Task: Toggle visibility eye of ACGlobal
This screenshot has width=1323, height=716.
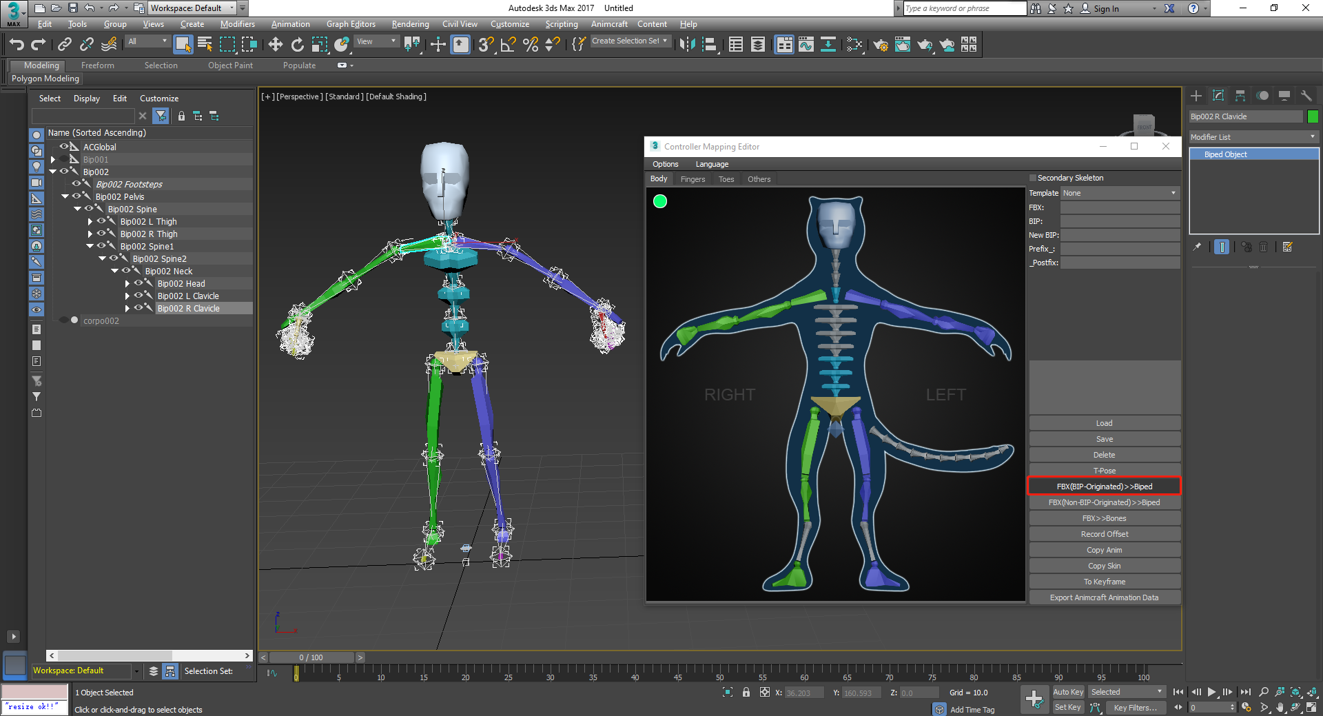Action: coord(64,147)
